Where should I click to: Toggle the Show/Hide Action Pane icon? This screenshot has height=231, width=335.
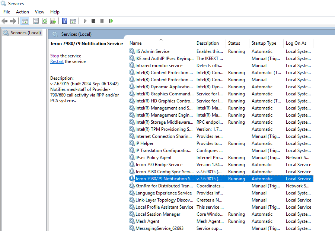click(x=73, y=21)
